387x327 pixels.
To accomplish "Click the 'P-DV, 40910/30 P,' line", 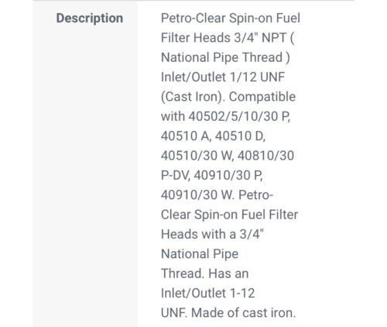I will (x=212, y=175).
